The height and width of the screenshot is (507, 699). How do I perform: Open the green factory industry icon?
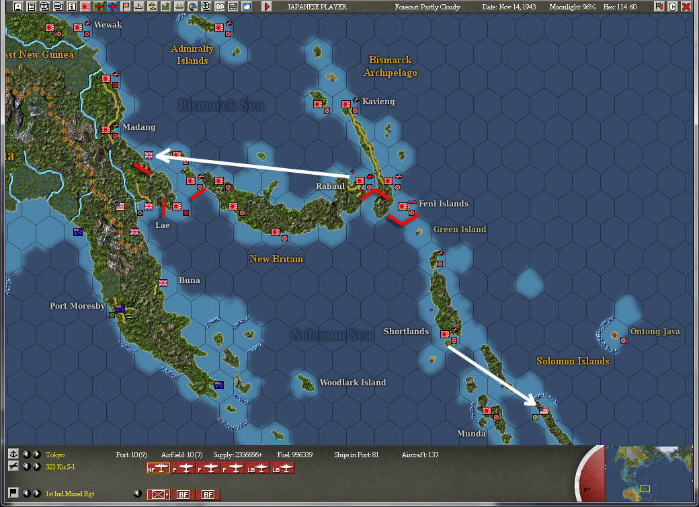coord(166,7)
